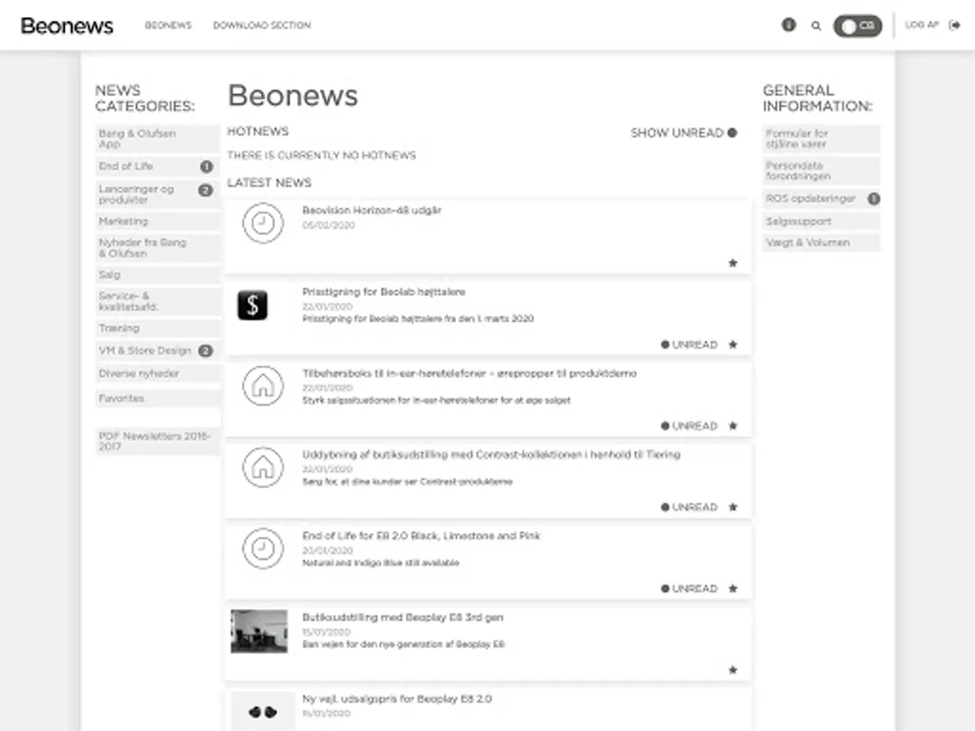Screen dimensions: 975x731
Task: Click VM & Store Design count badge
Action: coord(206,351)
